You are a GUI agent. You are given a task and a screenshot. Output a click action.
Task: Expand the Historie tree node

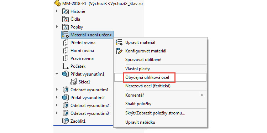coord(57,11)
